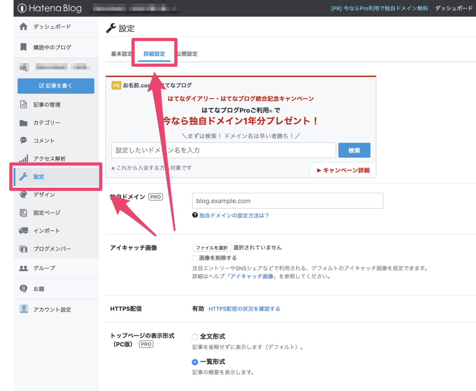The width and height of the screenshot is (476, 391).
Task: Open the HTTPS配信の状況を確認する link
Action: (x=244, y=309)
